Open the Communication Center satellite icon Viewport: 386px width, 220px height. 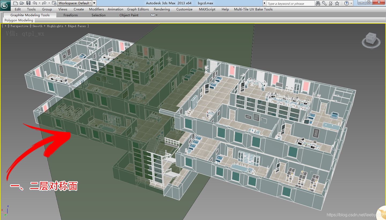pyautogui.click(x=331, y=3)
